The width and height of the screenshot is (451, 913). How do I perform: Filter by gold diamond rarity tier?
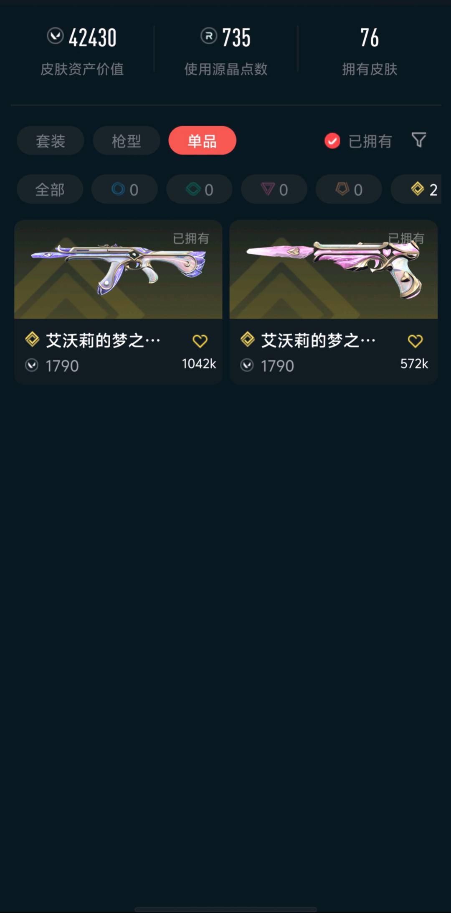(416, 189)
